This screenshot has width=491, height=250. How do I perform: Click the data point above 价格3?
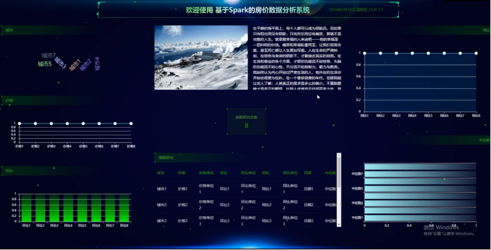(x=51, y=124)
